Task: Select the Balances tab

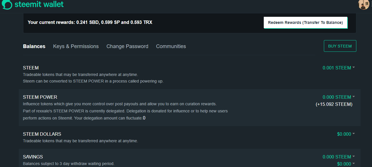Action: [34, 46]
